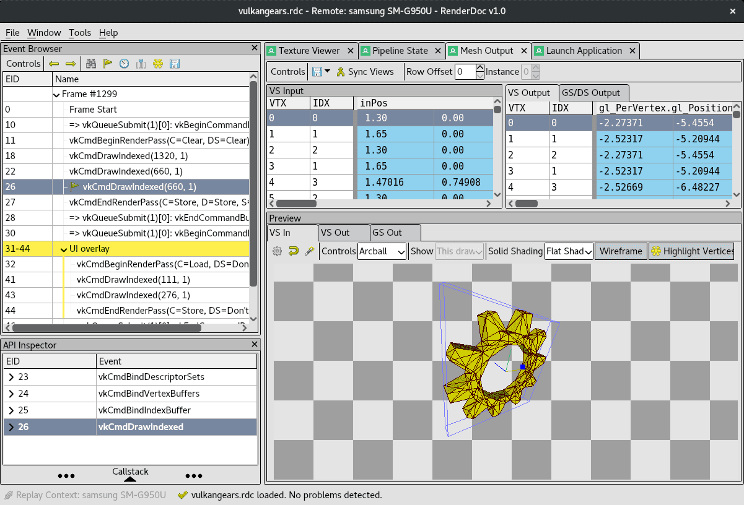Step to next event with right arrow
This screenshot has height=505, width=744.
click(70, 64)
